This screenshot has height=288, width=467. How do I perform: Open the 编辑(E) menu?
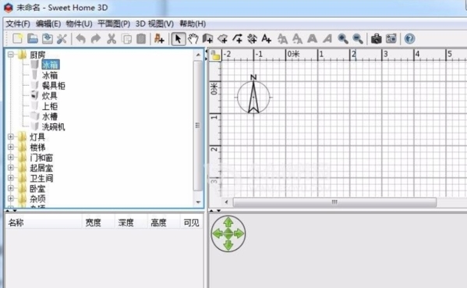pyautogui.click(x=48, y=24)
